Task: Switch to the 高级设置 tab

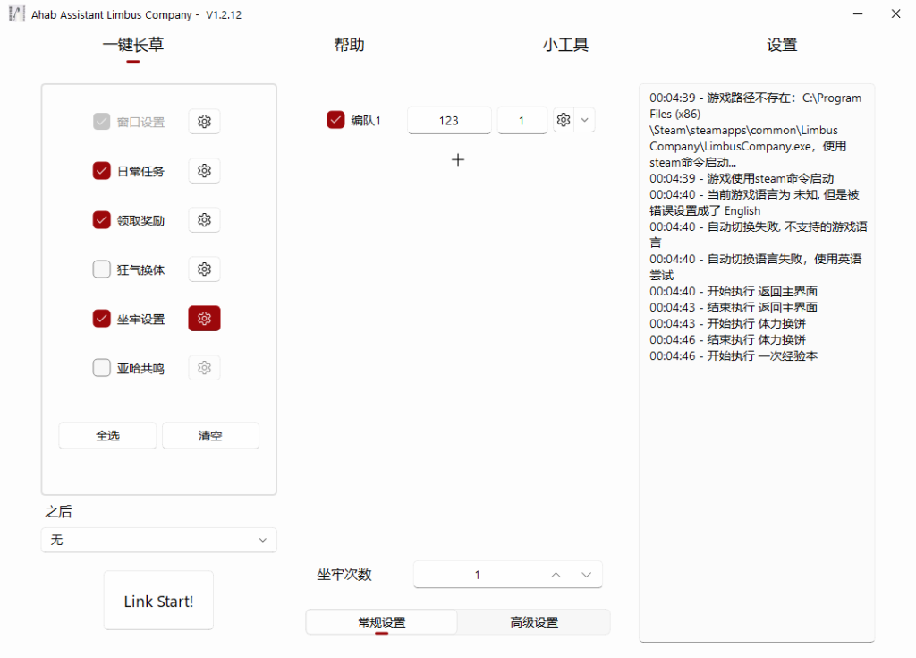Action: click(x=534, y=622)
